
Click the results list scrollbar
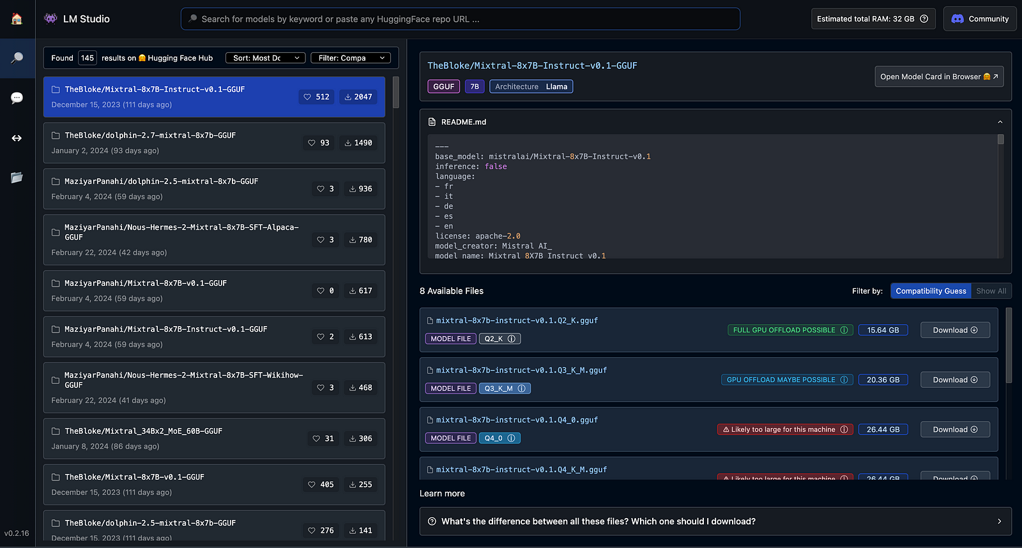click(x=396, y=93)
